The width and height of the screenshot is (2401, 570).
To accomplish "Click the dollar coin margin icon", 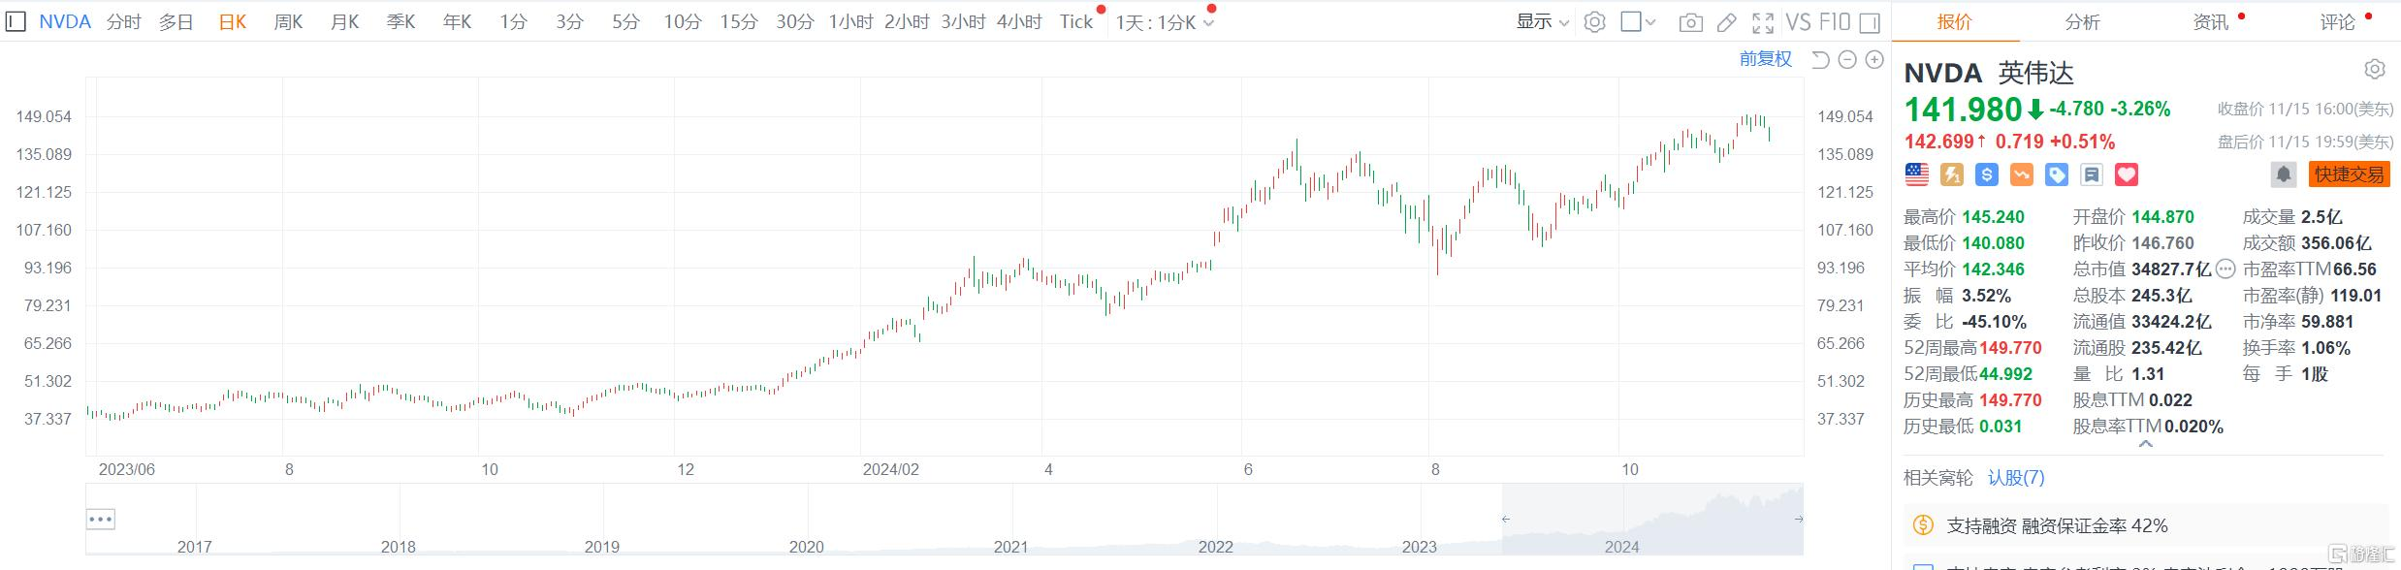I will point(1922,525).
